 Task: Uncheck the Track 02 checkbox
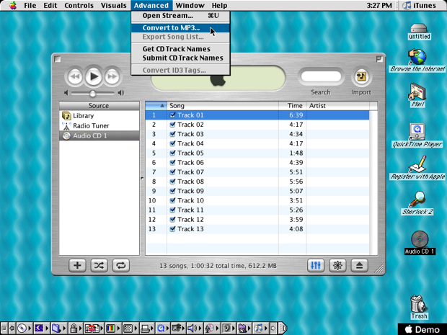[172, 125]
